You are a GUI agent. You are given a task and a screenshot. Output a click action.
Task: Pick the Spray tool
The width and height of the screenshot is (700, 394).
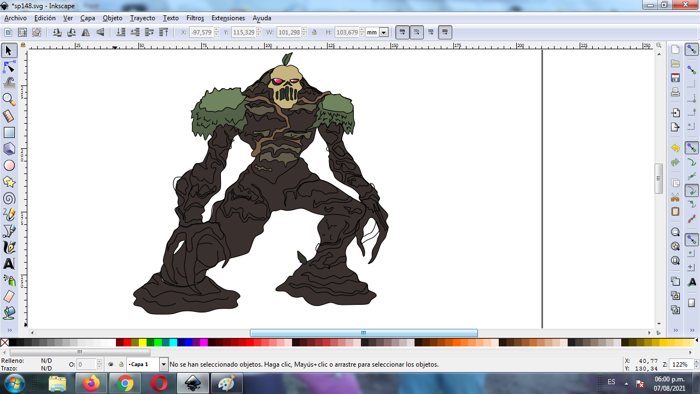tap(9, 280)
